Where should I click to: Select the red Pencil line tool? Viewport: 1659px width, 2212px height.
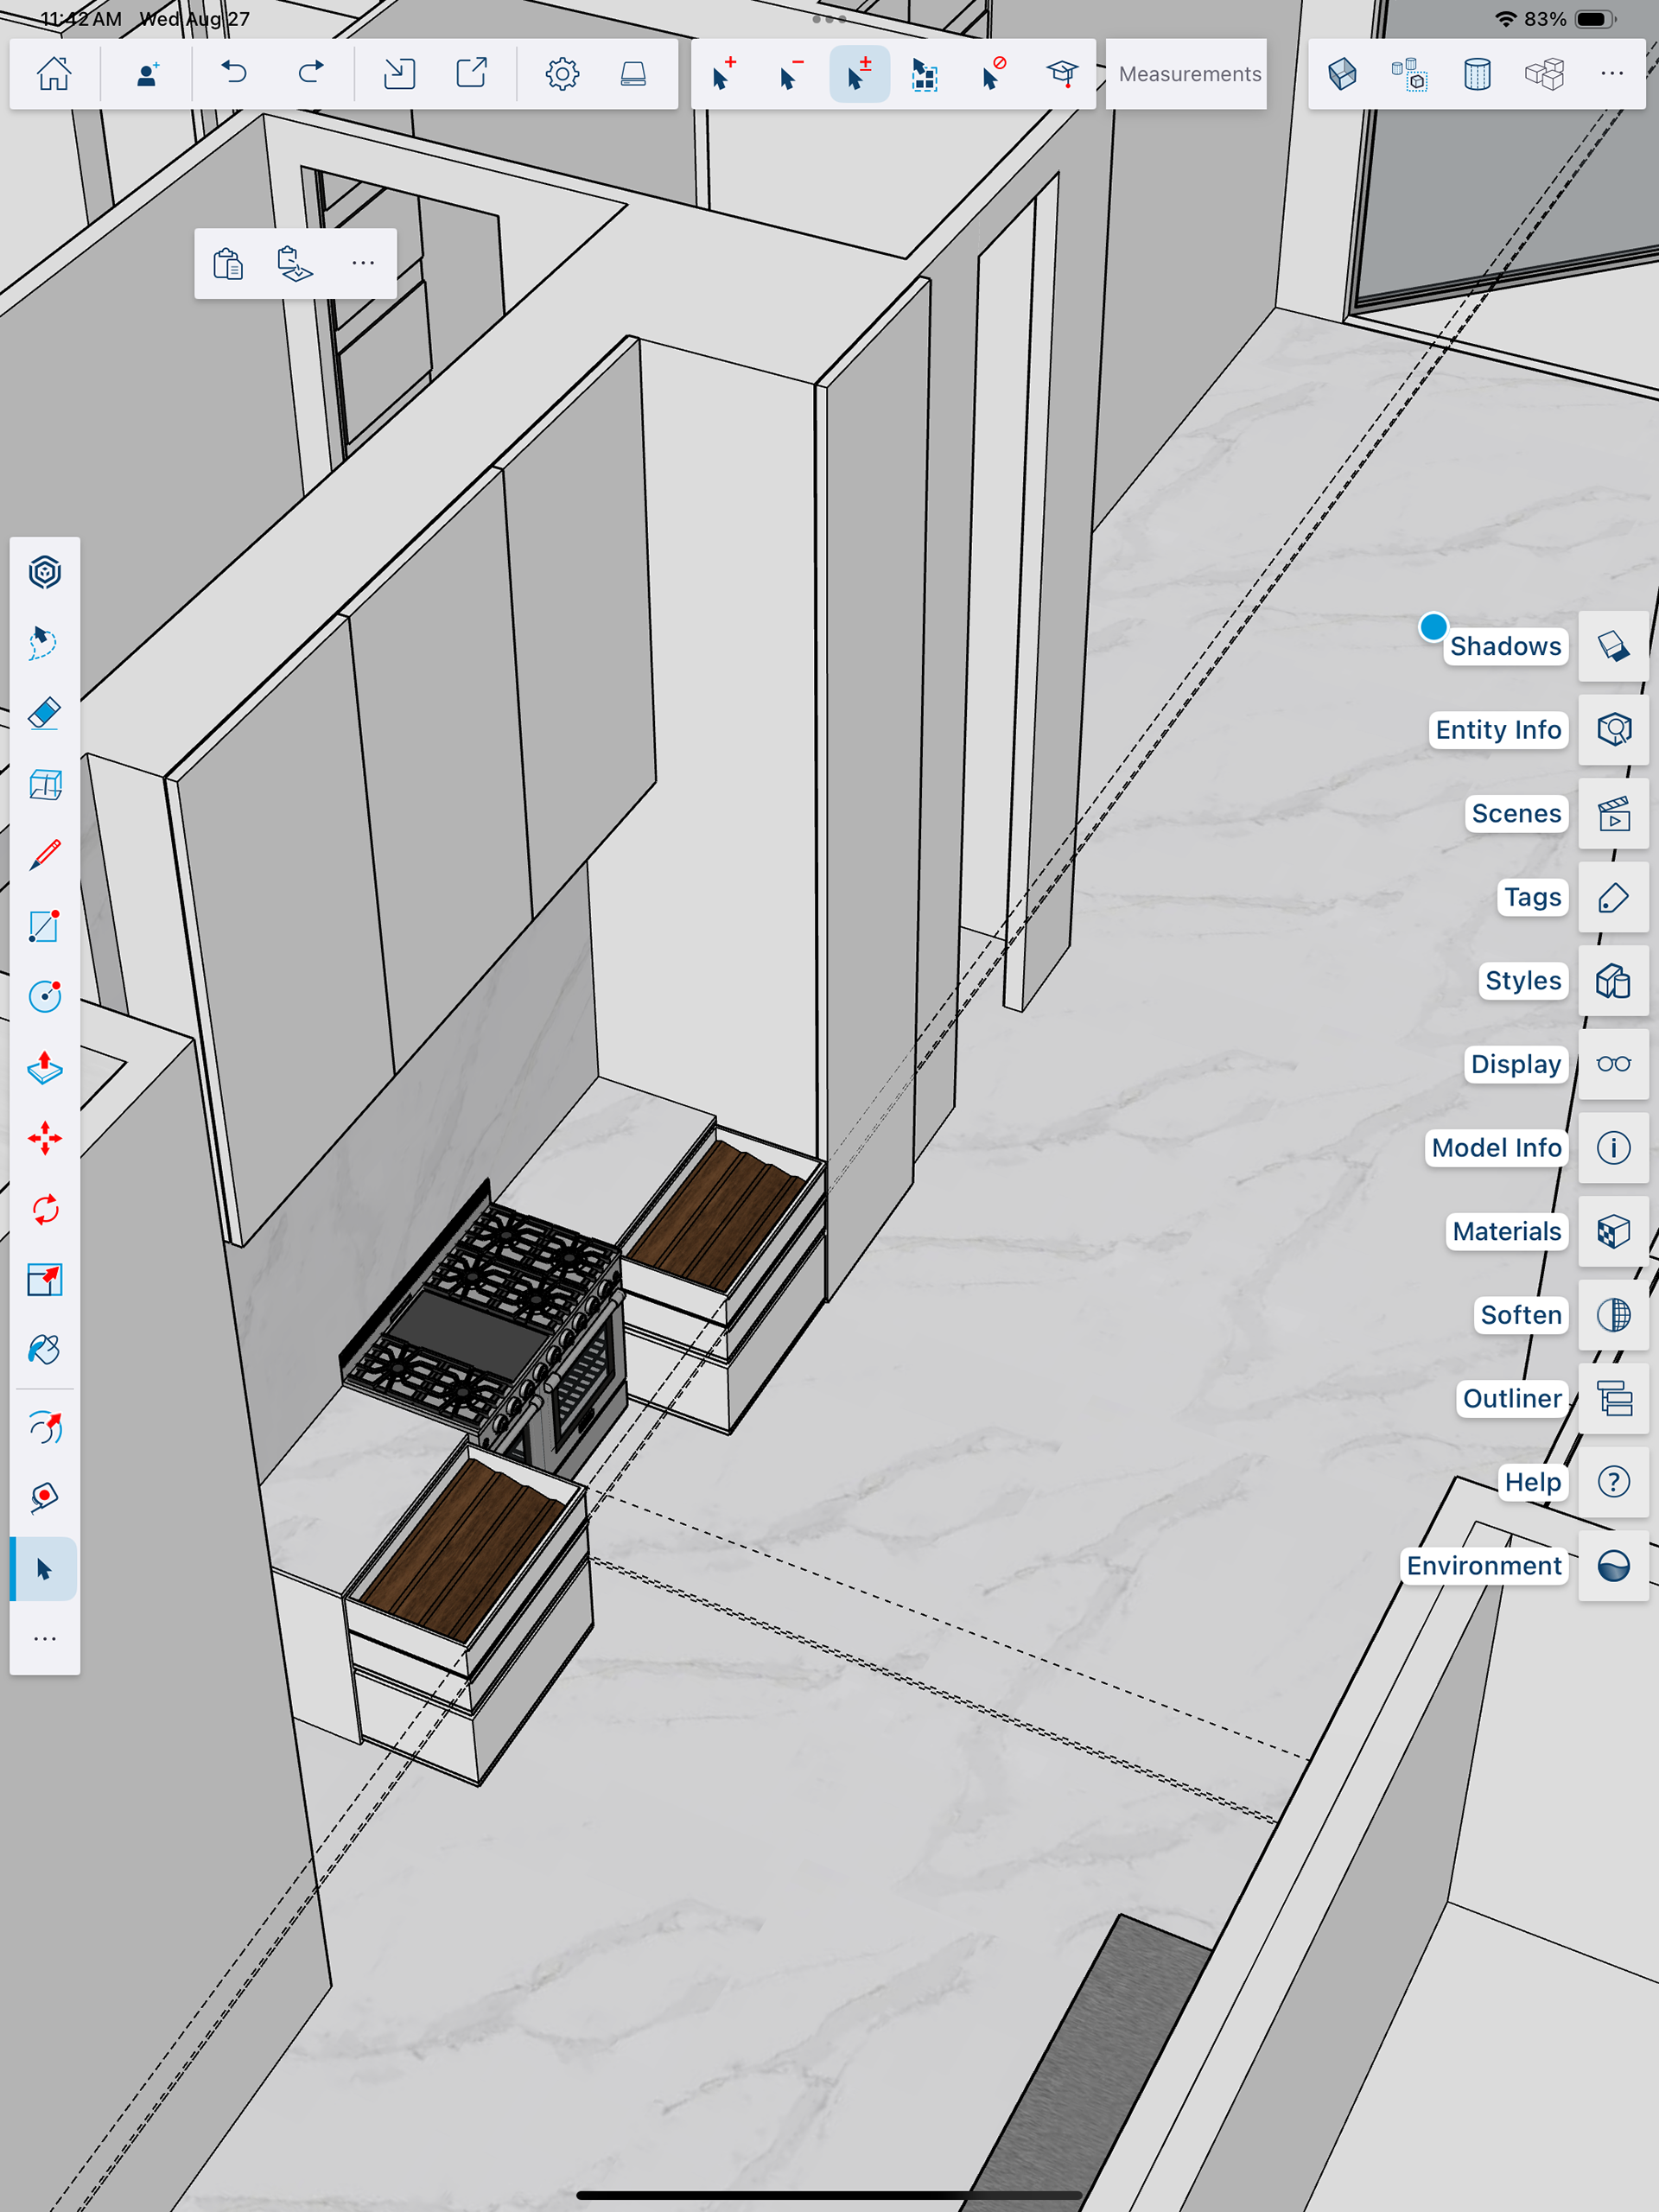45,856
